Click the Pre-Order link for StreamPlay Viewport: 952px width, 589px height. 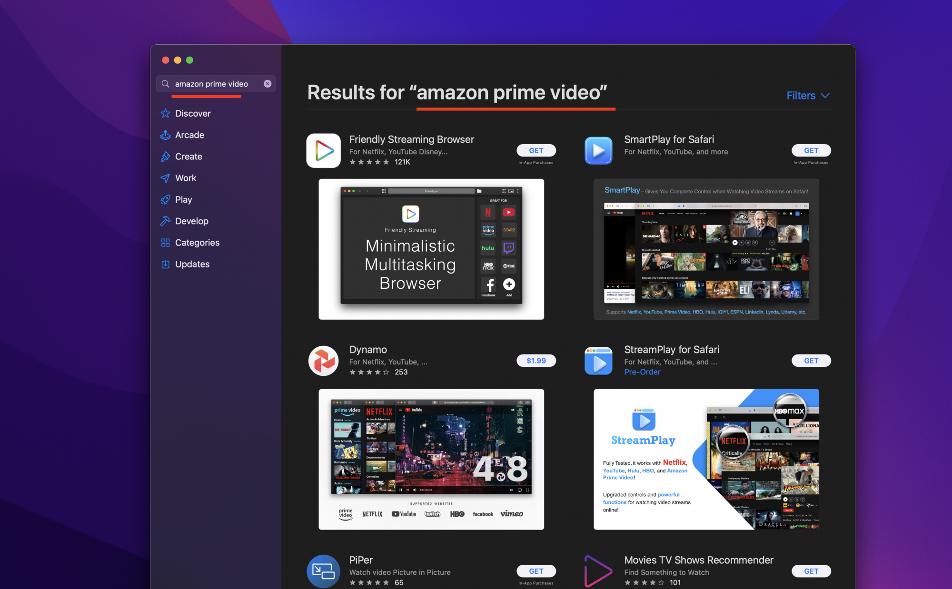[642, 372]
